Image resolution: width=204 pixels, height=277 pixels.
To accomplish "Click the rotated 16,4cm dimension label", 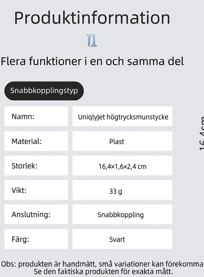I will click(x=202, y=133).
